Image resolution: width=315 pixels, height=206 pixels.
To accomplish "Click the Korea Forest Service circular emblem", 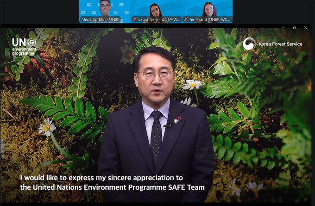I will [249, 44].
